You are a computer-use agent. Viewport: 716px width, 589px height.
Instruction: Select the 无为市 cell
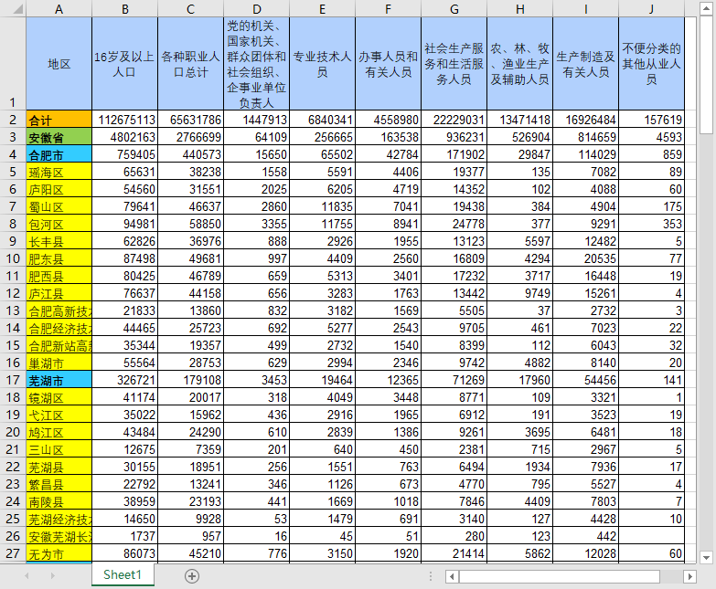coord(59,553)
